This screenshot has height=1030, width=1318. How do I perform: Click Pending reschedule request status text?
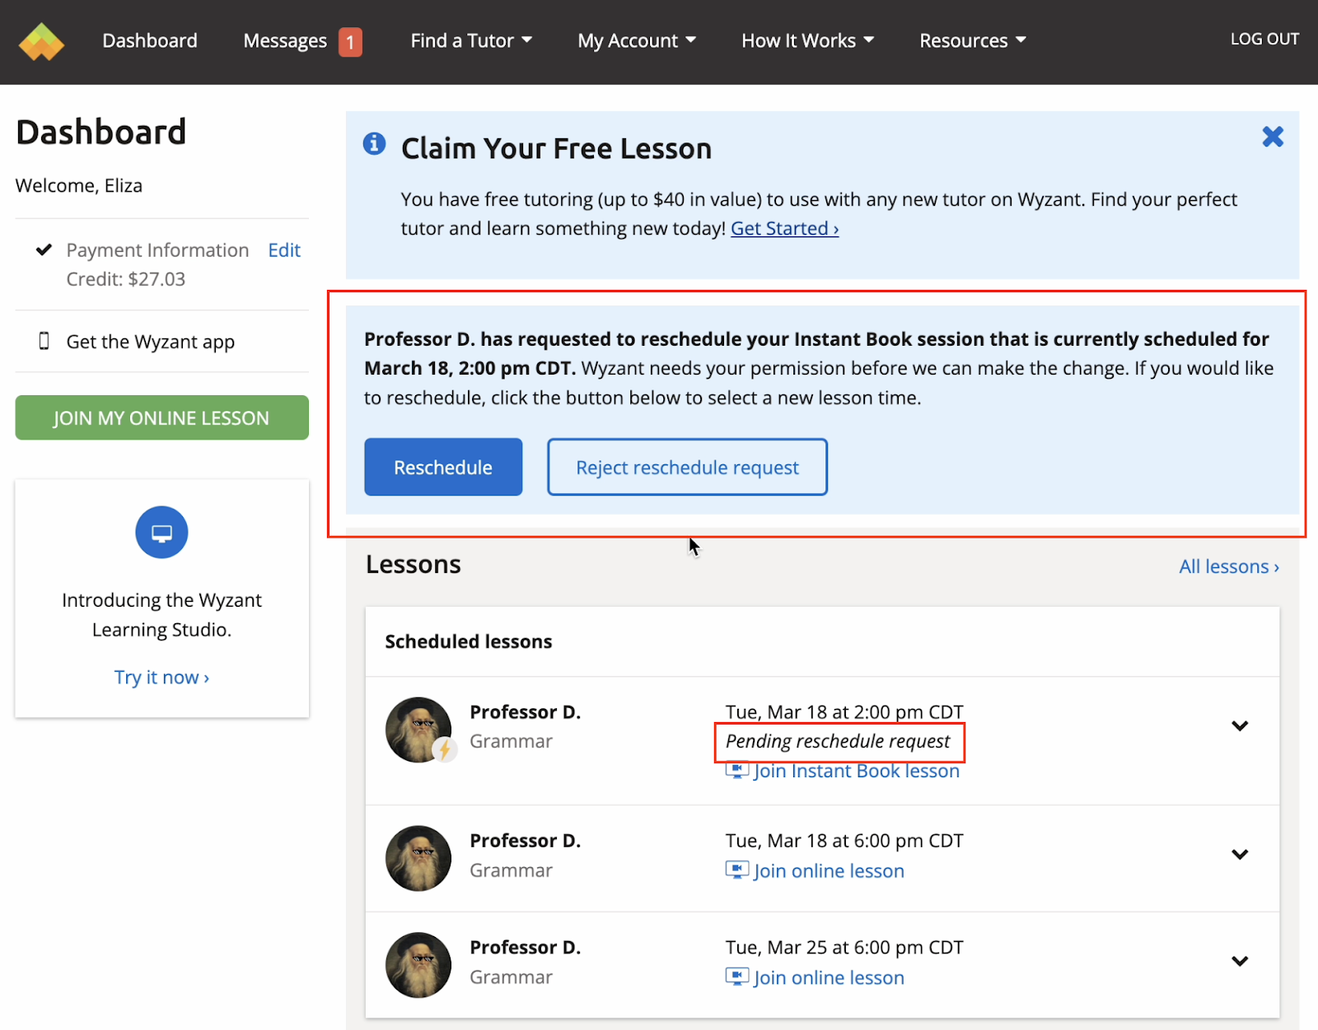click(x=838, y=741)
